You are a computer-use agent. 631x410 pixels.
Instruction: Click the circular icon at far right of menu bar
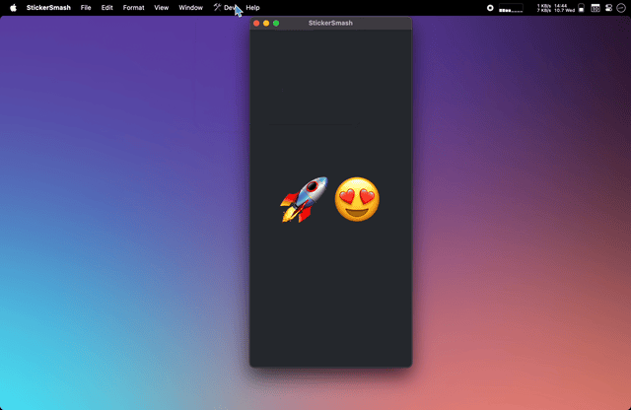[620, 7]
